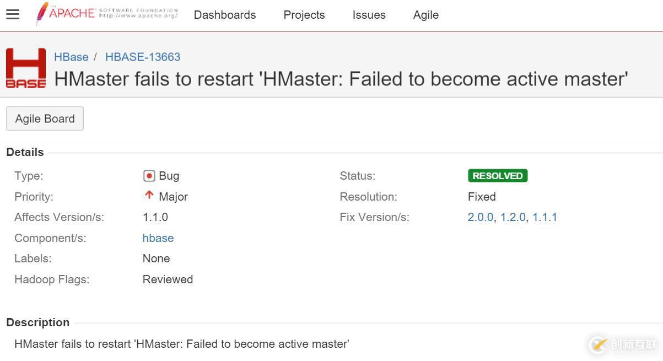This screenshot has width=663, height=361.
Task: Open the hamburger sidebar menu
Action: (13, 14)
